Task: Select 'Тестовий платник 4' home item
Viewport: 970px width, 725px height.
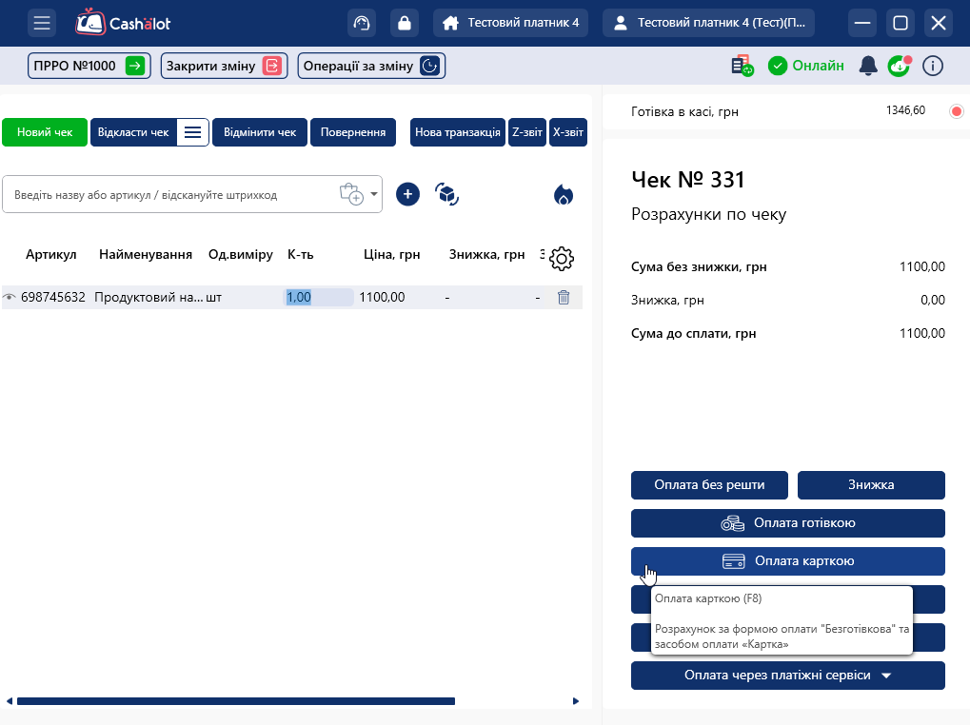Action: coord(511,23)
